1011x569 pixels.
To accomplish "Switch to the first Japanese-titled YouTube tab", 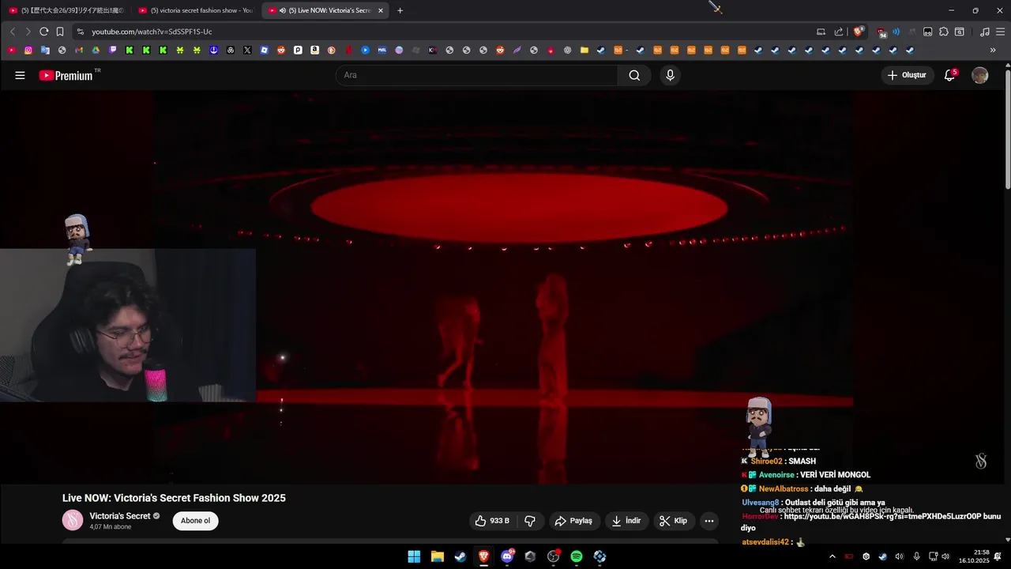I will pos(66,10).
